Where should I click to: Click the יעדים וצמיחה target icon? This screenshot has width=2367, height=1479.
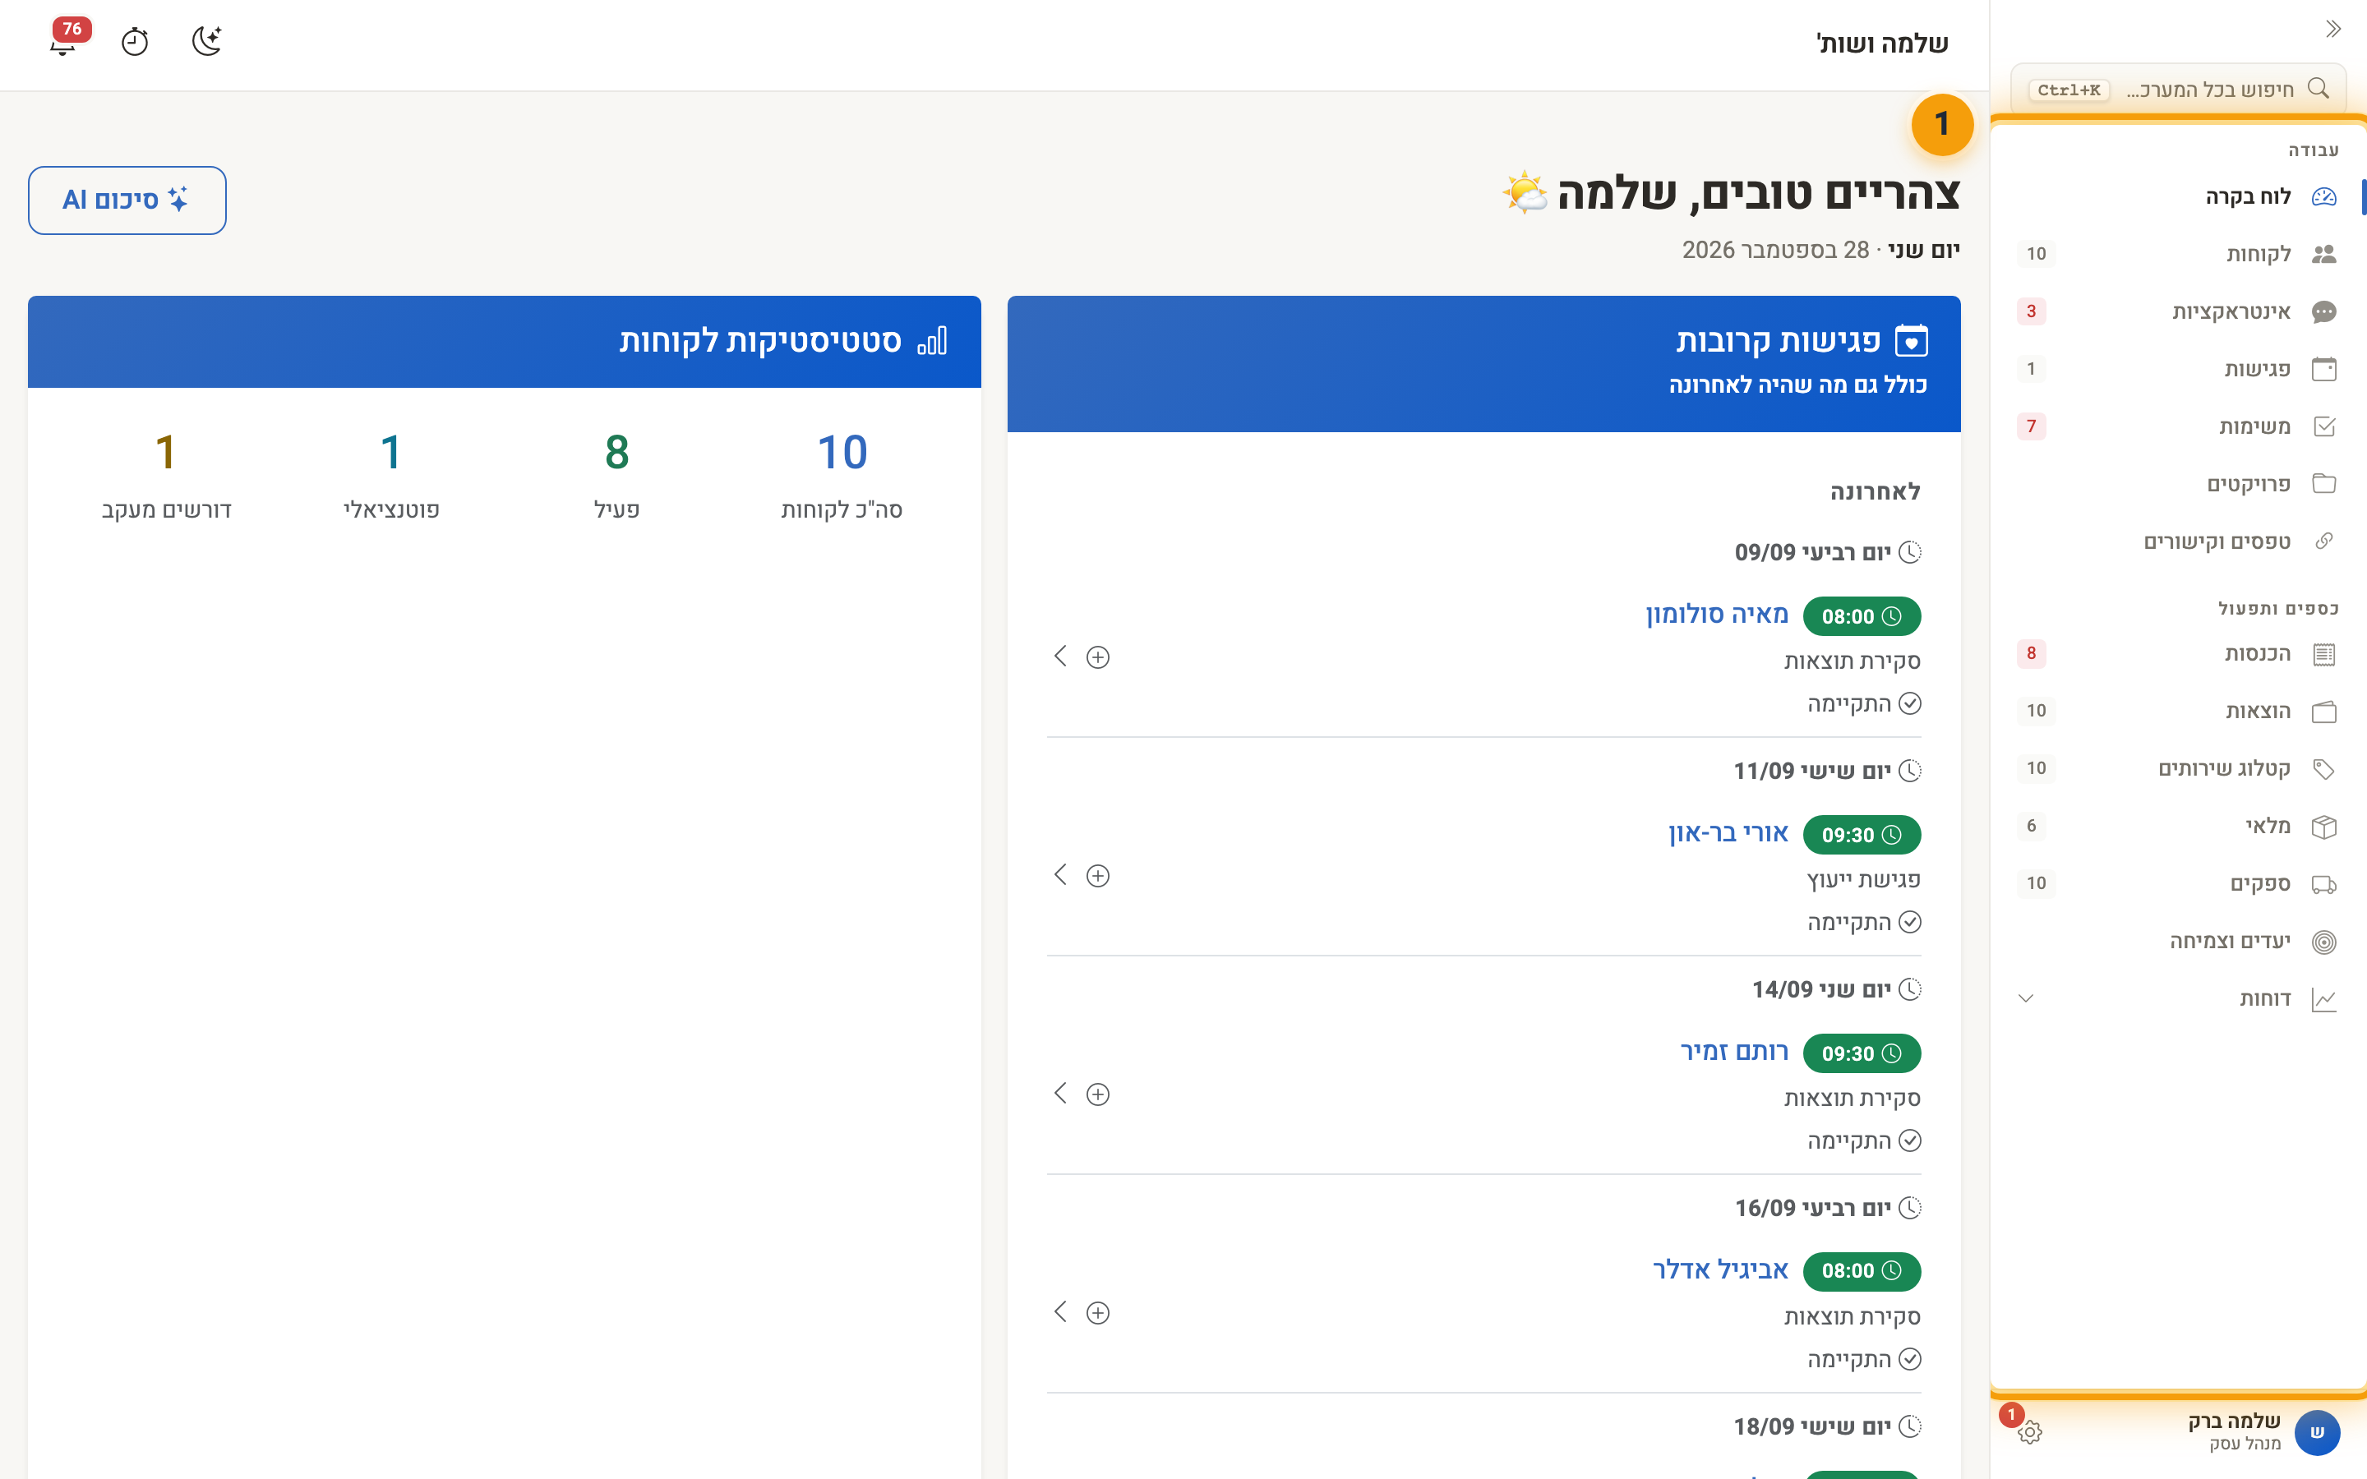tap(2324, 942)
